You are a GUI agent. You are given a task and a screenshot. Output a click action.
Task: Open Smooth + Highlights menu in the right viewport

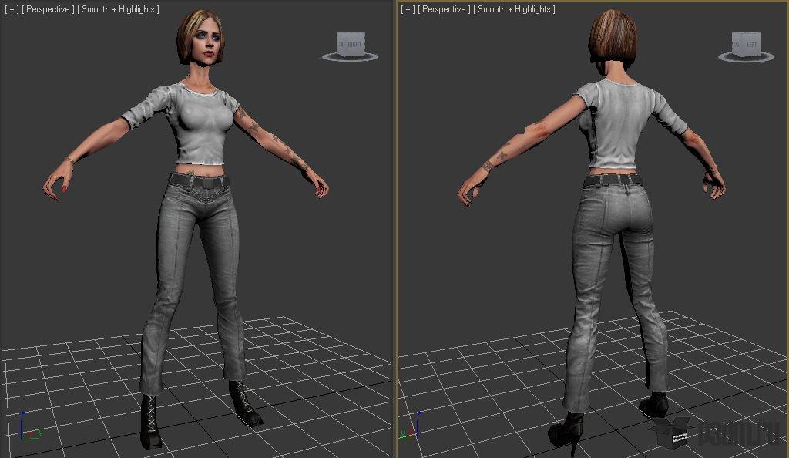[514, 9]
